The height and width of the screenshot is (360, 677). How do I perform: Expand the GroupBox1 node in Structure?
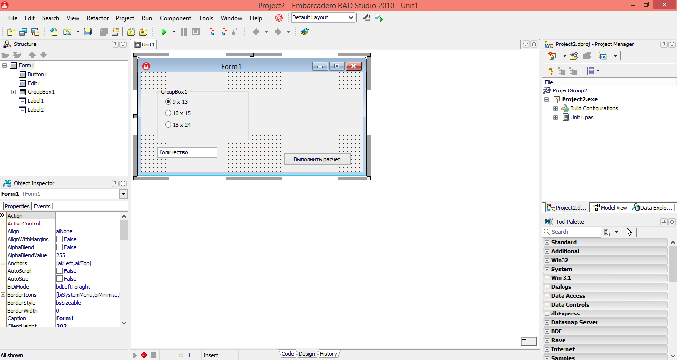point(14,92)
